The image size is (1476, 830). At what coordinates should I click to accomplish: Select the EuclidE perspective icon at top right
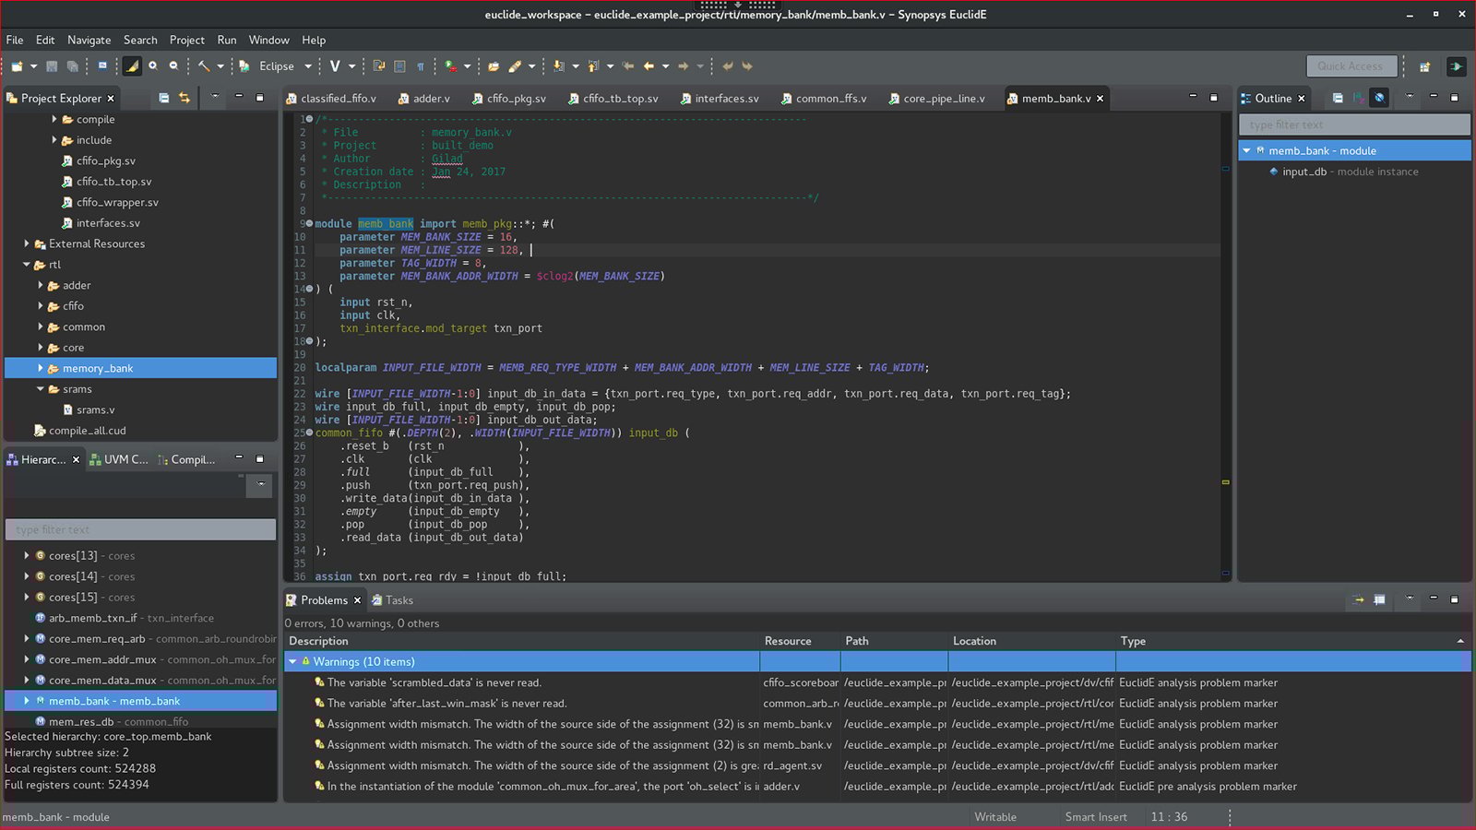click(1456, 66)
